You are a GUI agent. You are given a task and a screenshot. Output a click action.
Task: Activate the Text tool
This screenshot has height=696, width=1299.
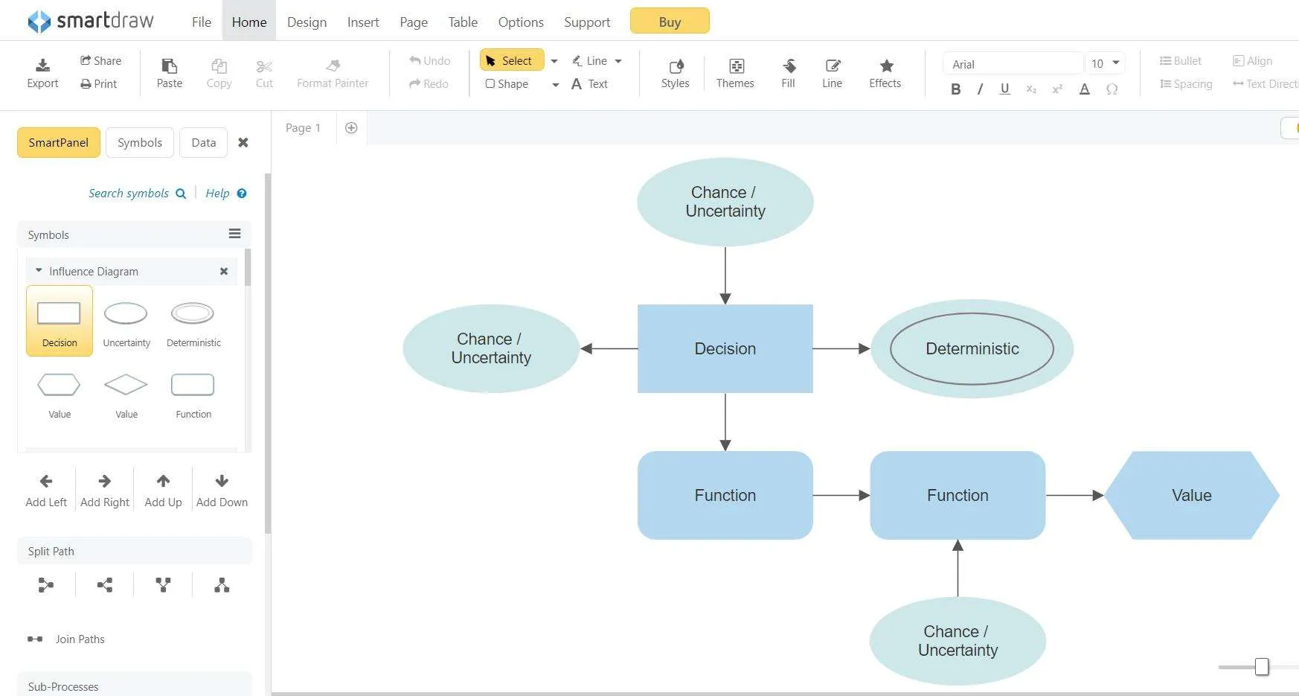tap(589, 84)
